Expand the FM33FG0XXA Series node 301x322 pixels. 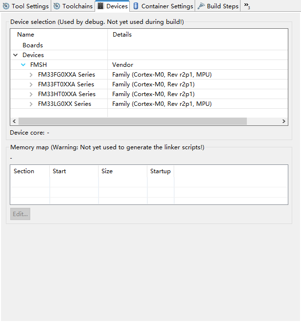pos(31,75)
